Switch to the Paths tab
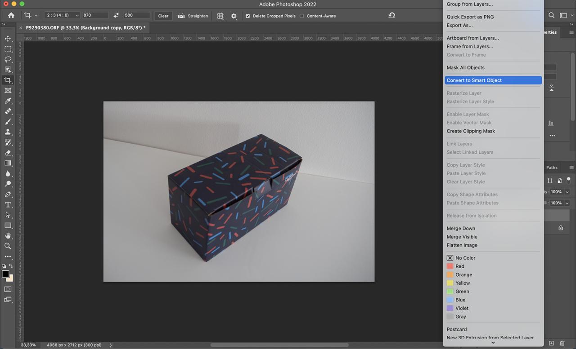 point(552,168)
